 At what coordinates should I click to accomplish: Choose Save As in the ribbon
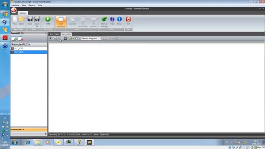coord(37,22)
